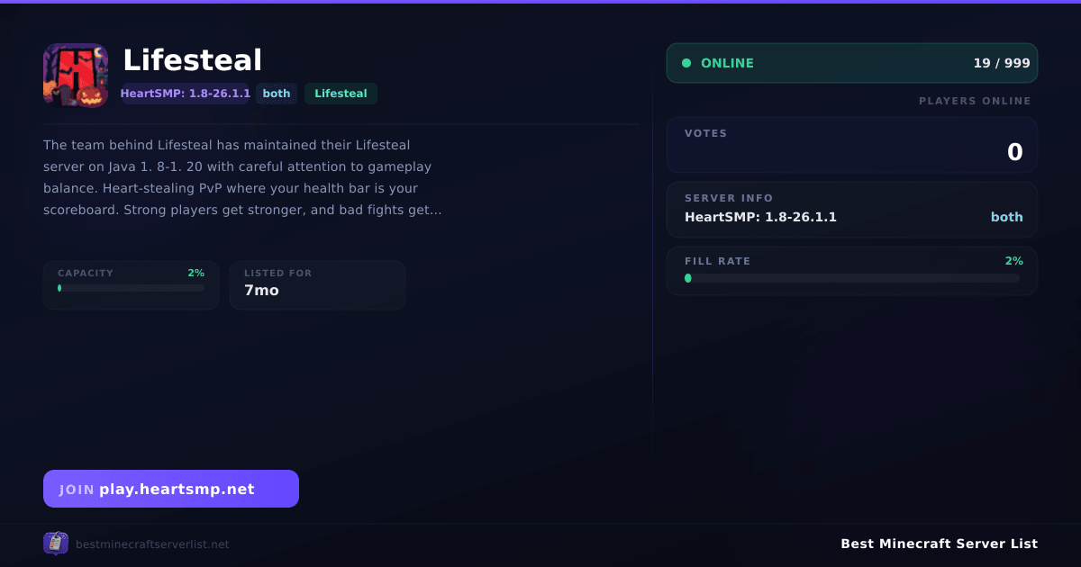Click 'both' value in Server Info card
Image resolution: width=1081 pixels, height=567 pixels.
pos(1007,217)
